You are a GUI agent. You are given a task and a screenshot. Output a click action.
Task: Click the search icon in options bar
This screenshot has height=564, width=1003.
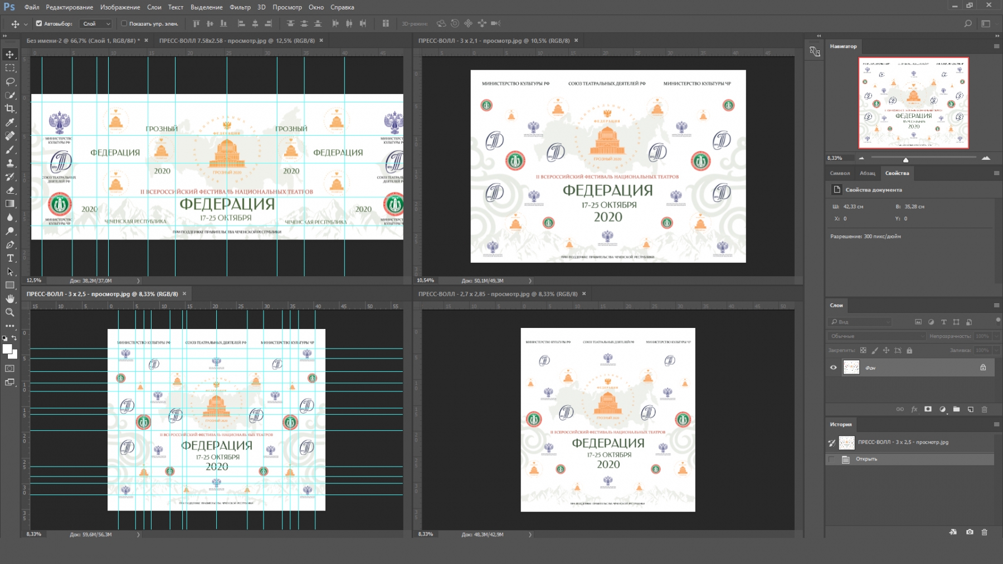[x=968, y=23]
